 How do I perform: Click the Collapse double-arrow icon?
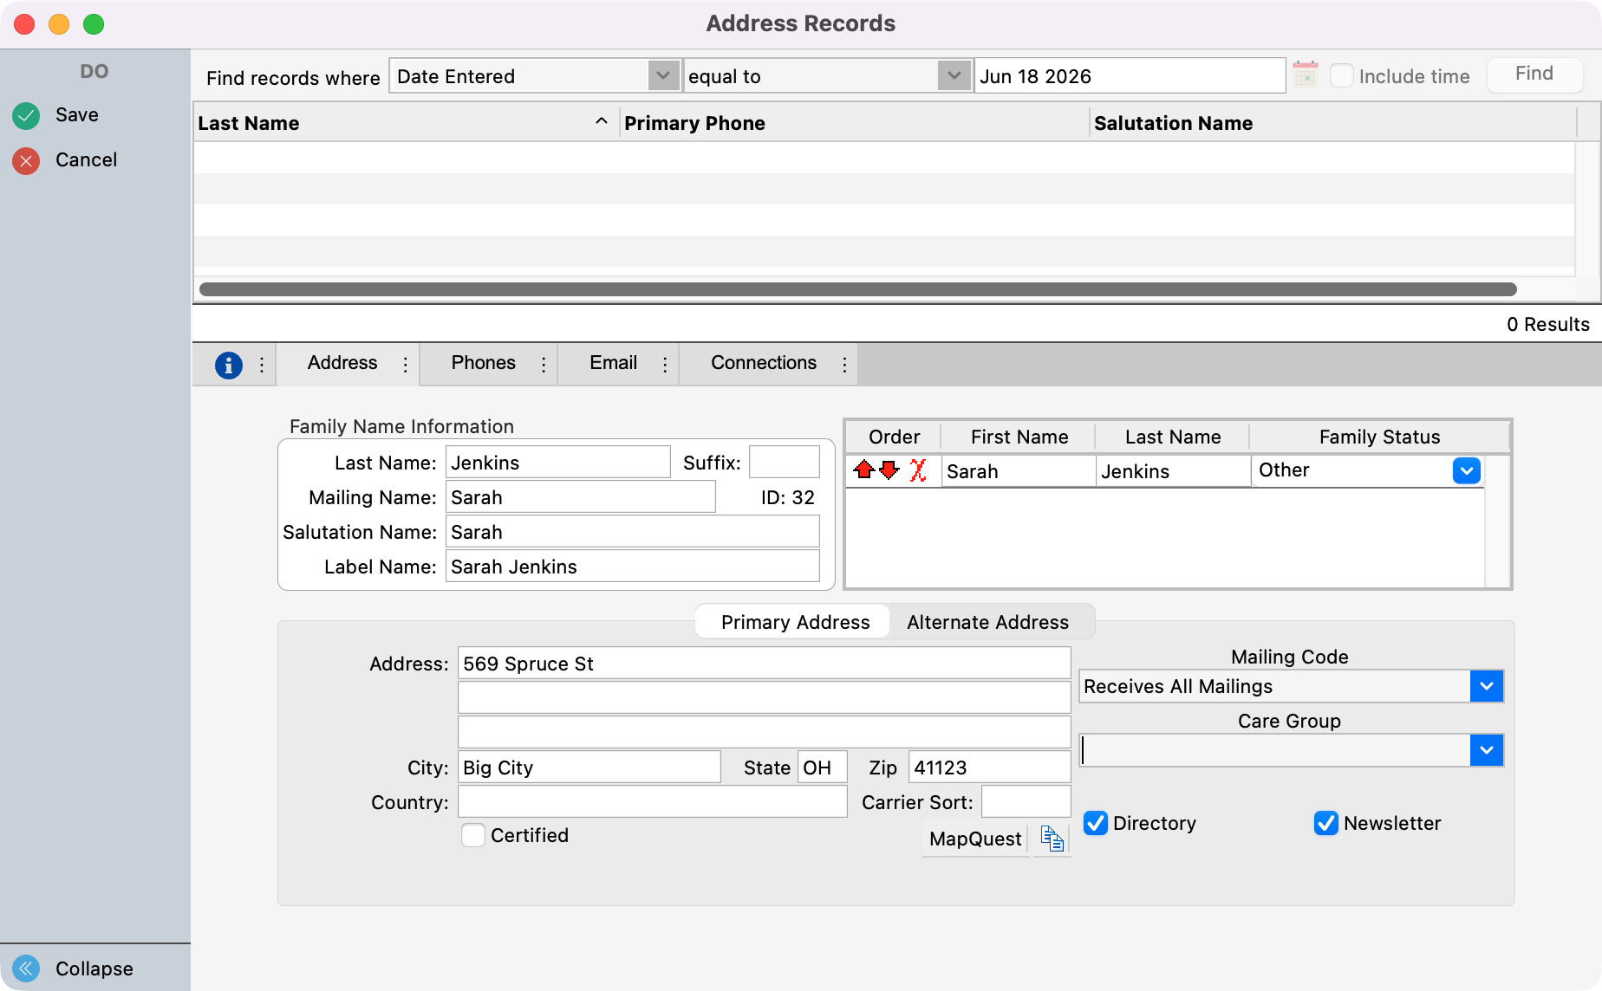point(26,968)
